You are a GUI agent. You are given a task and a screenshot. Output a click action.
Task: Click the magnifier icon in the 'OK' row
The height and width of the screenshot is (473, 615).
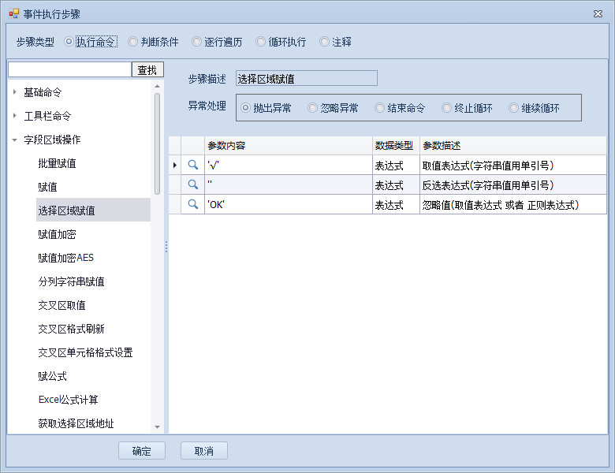pos(192,204)
